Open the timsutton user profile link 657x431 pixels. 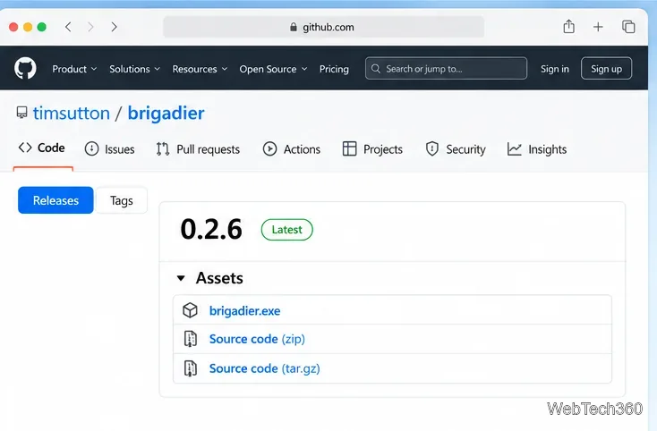click(72, 113)
